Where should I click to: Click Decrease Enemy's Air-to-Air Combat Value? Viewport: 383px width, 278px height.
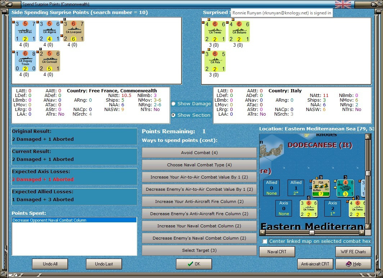(199, 189)
